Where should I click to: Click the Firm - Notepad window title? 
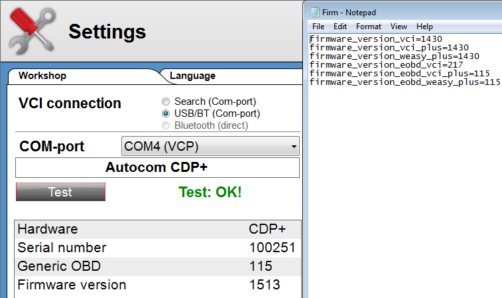coord(349,13)
